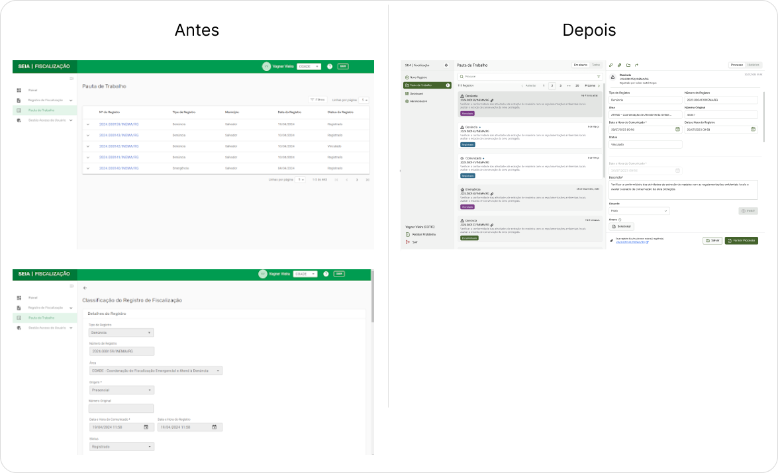The height and width of the screenshot is (473, 778).
Task: Click the notification bell beside SEIA | Fiscalização in Depois
Action: coord(446,65)
